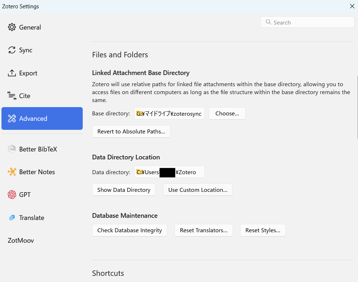The image size is (358, 282).
Task: Run Check Database Integrity
Action: (x=130, y=230)
